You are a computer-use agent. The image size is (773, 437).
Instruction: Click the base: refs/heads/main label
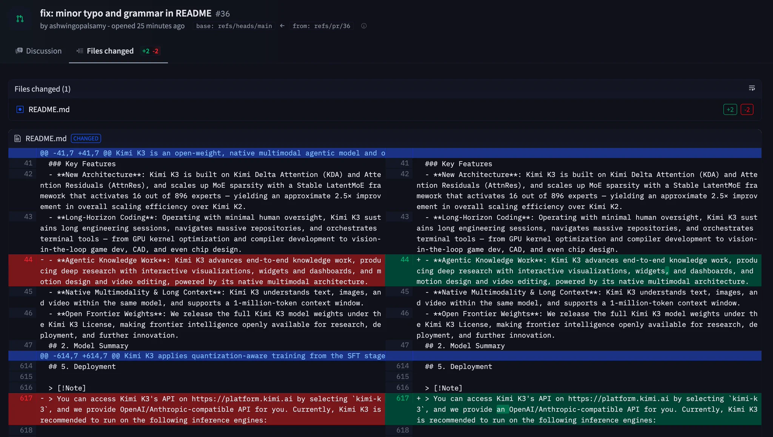point(234,26)
